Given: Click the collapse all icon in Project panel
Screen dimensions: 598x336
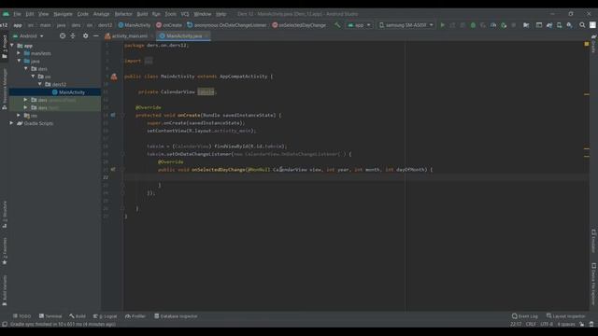Looking at the screenshot, I should point(73,35).
